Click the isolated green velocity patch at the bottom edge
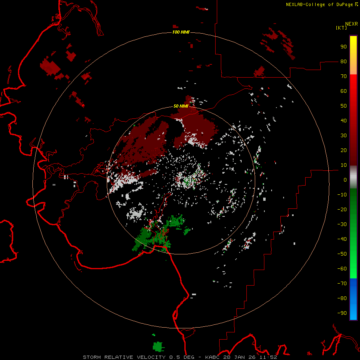Viewport: 360px width, 360px height. click(158, 346)
